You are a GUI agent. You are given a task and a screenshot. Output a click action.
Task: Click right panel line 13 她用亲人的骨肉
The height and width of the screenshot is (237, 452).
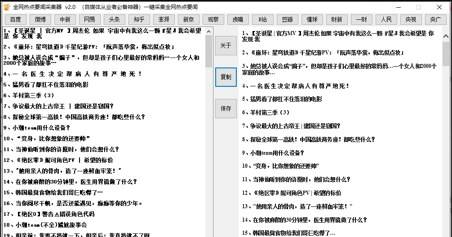[x=297, y=206]
